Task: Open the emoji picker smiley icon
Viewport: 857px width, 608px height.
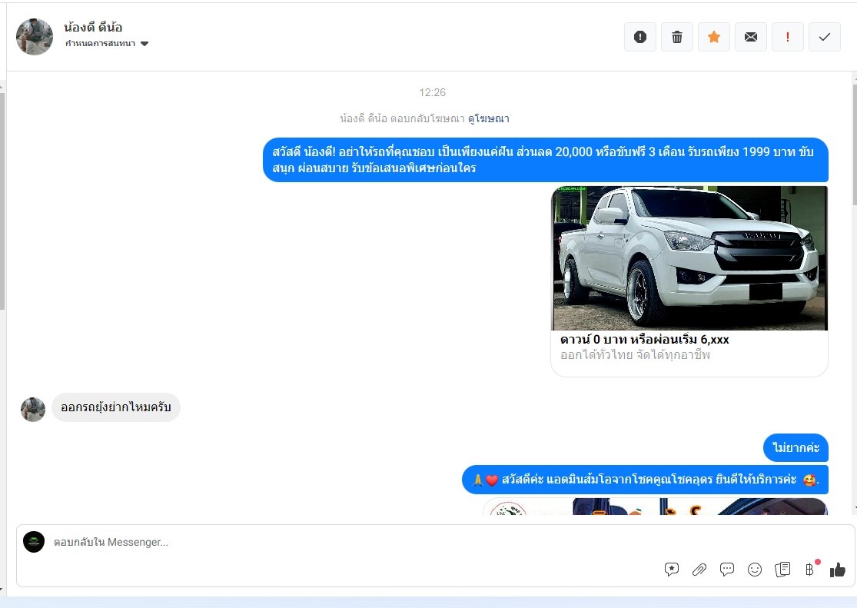Action: tap(755, 570)
